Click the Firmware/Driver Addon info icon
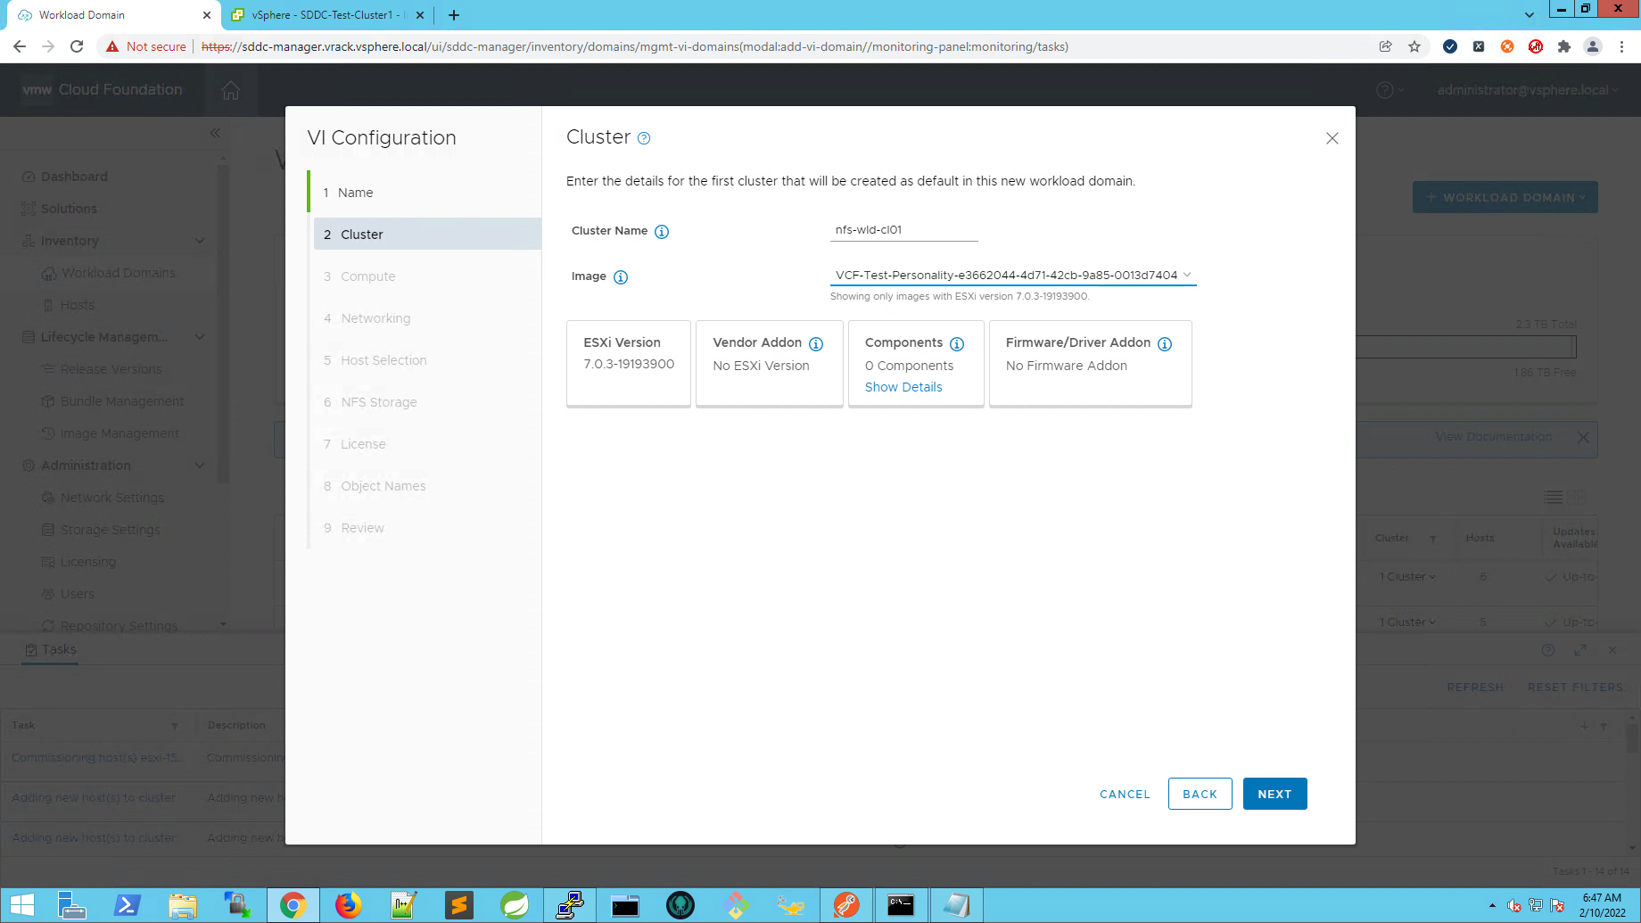Screen dimensions: 1641x923 (1165, 344)
